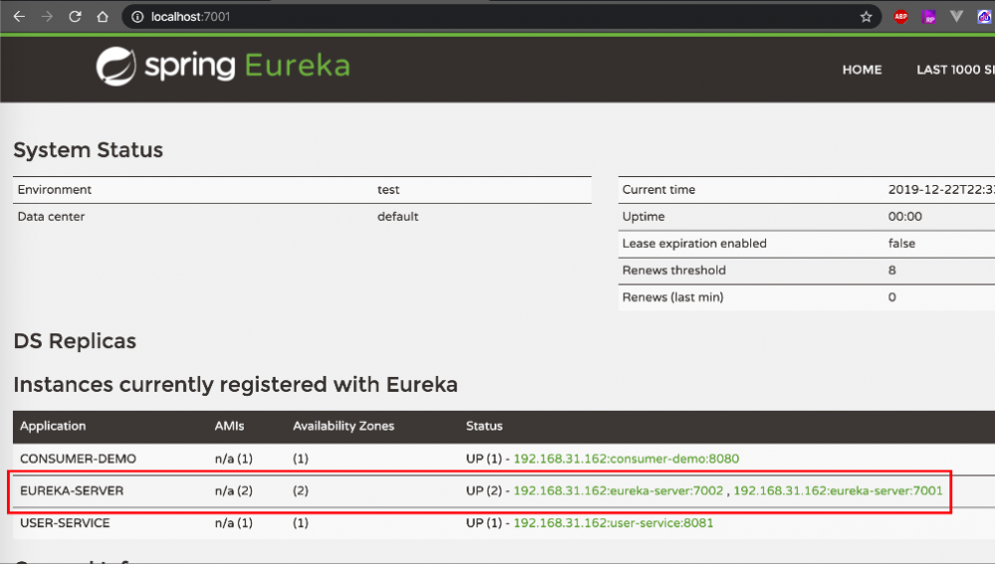Click the AMIs column header

(229, 427)
